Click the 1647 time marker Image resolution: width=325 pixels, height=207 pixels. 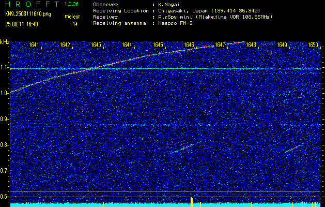220,45
